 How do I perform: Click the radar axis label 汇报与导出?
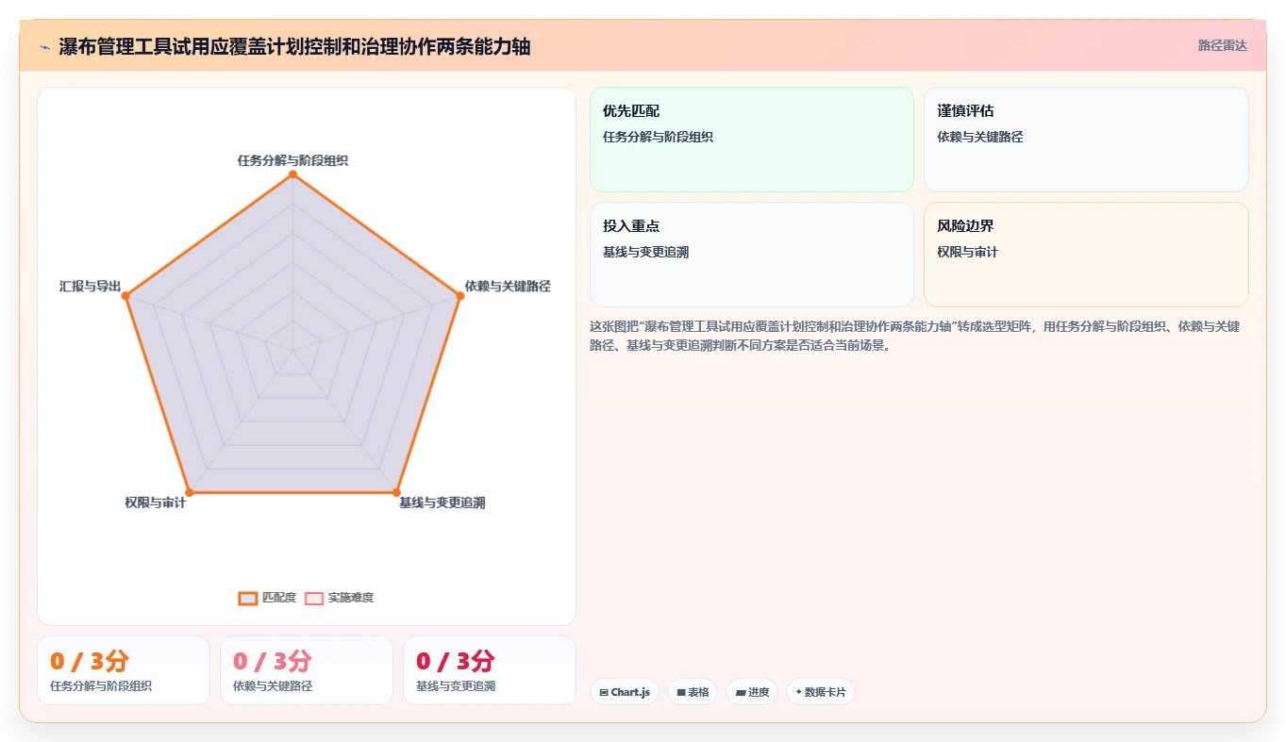pyautogui.click(x=90, y=286)
